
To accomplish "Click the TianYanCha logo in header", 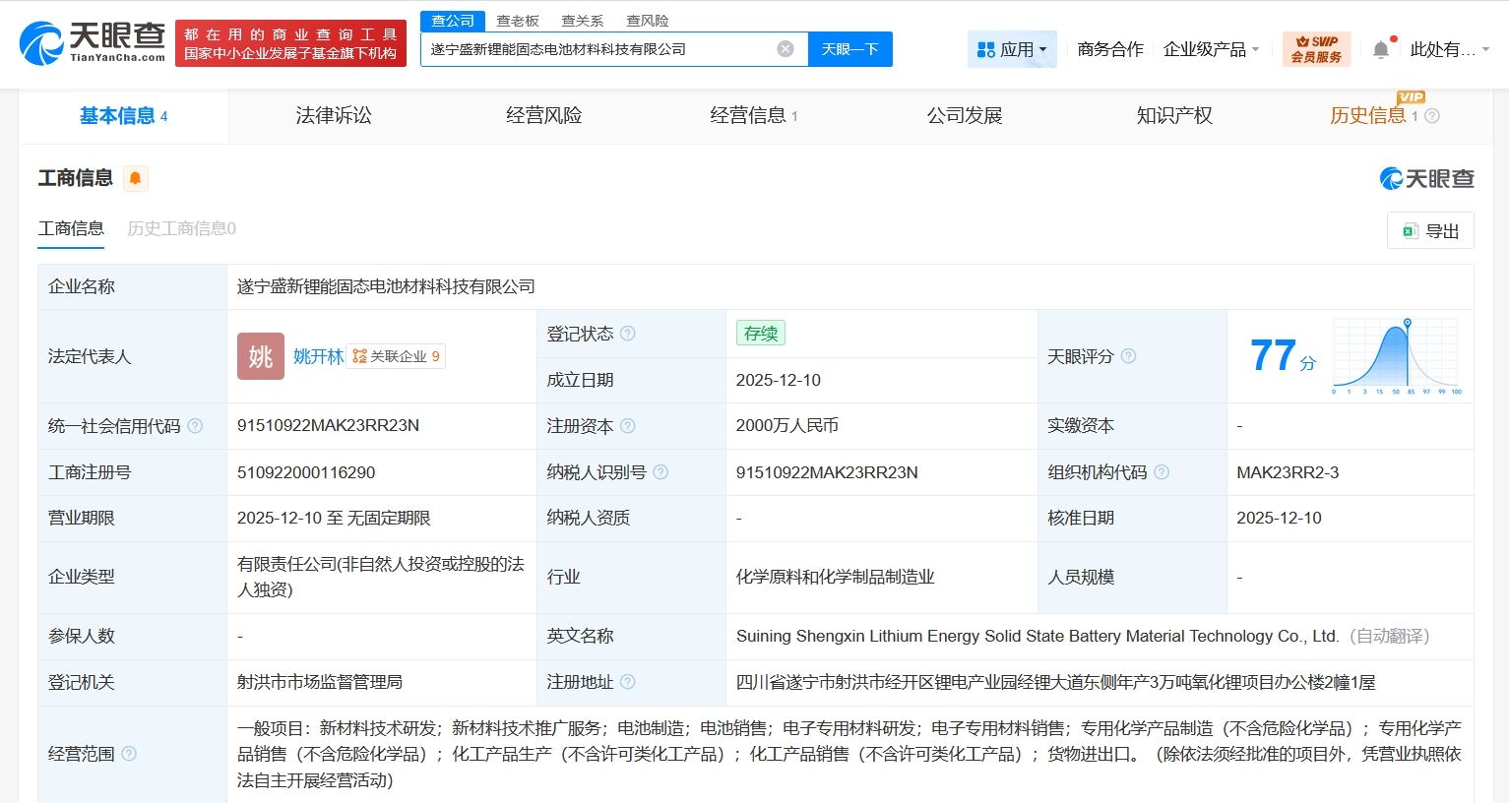I will (93, 43).
